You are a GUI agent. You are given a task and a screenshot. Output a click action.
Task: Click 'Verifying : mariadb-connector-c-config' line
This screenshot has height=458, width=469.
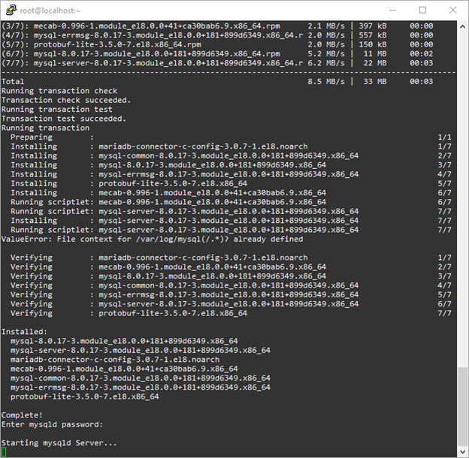tap(231, 258)
